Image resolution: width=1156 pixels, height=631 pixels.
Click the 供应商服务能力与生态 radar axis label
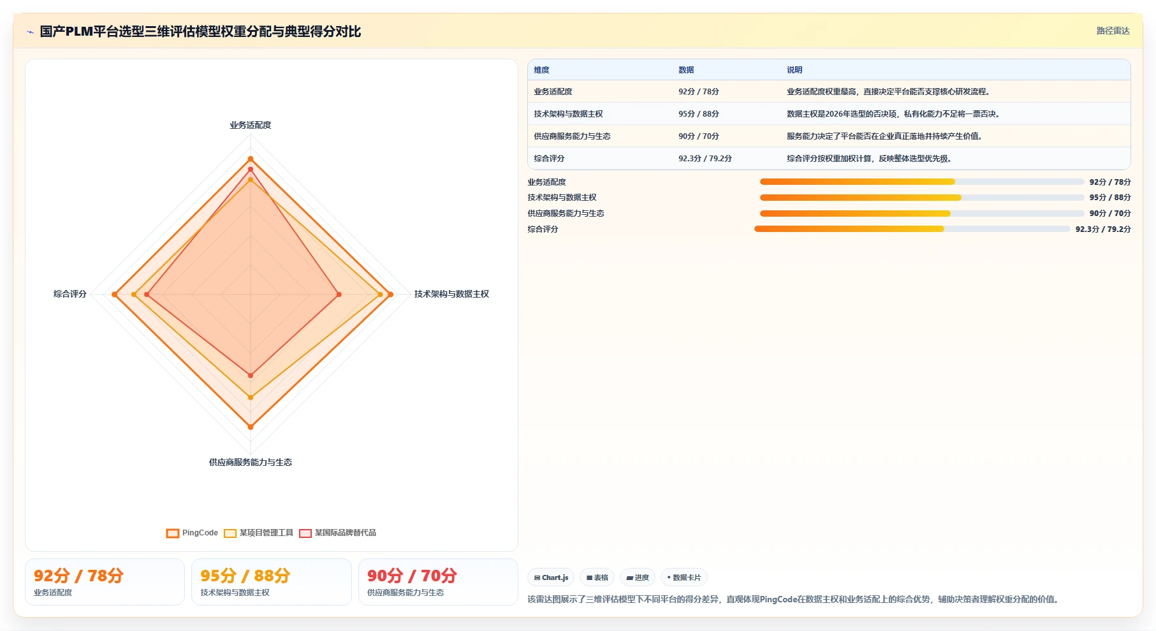pos(251,462)
